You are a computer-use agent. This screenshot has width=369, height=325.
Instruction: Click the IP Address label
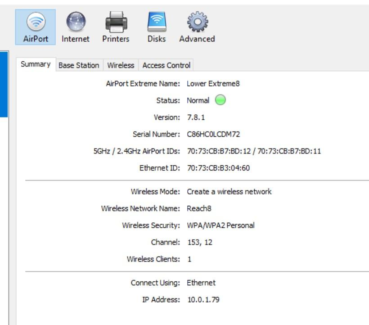point(161,300)
